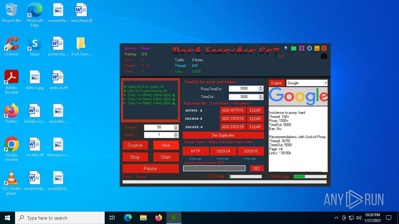399x224 pixels.
Task: Click the Load proxy from API field
Action: pyautogui.click(x=214, y=168)
